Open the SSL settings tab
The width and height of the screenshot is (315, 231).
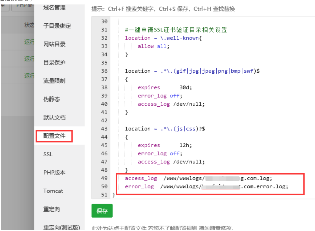[48, 154]
